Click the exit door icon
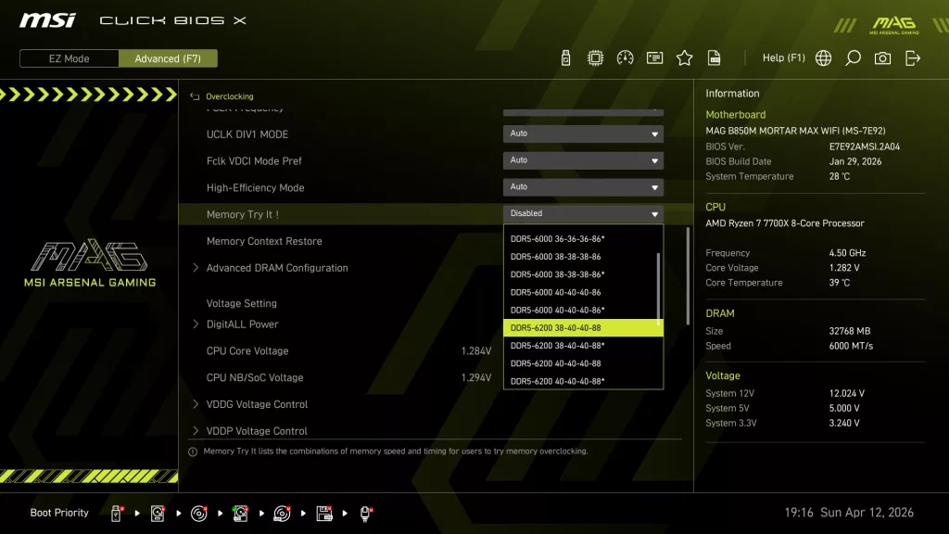This screenshot has width=949, height=534. pyautogui.click(x=913, y=58)
